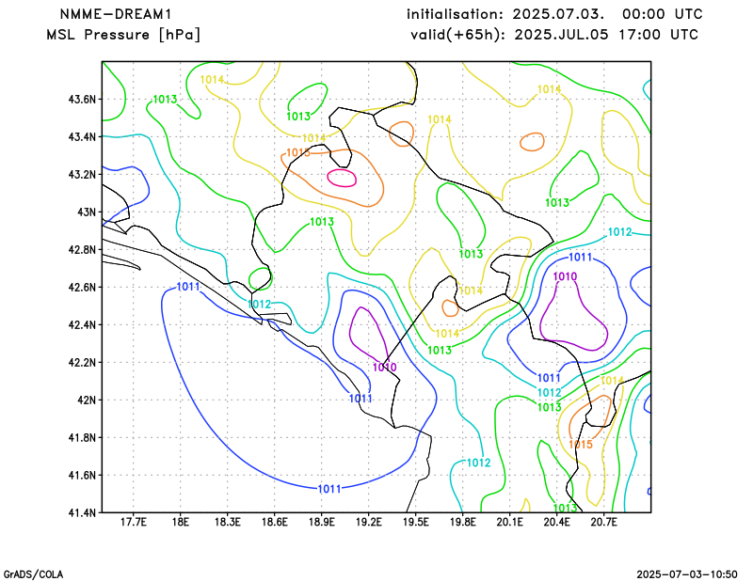
Task: Click the 17.7E longitude axis label
Action: click(x=133, y=522)
